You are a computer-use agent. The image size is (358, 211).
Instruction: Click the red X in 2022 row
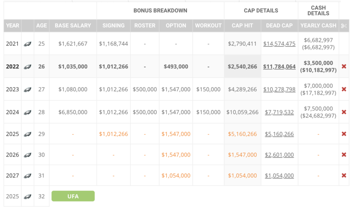click(x=344, y=67)
